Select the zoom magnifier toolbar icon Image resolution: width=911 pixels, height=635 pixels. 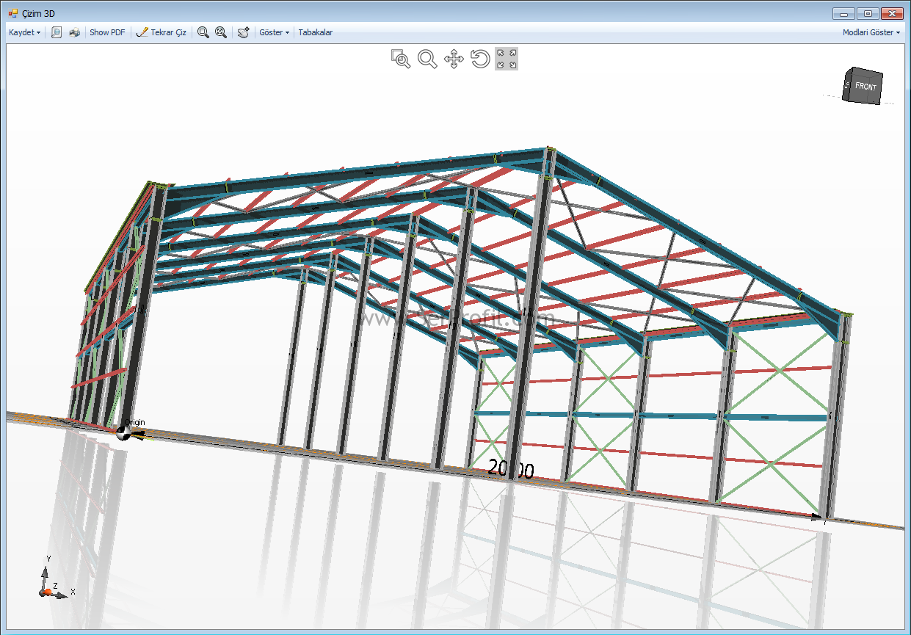(203, 32)
